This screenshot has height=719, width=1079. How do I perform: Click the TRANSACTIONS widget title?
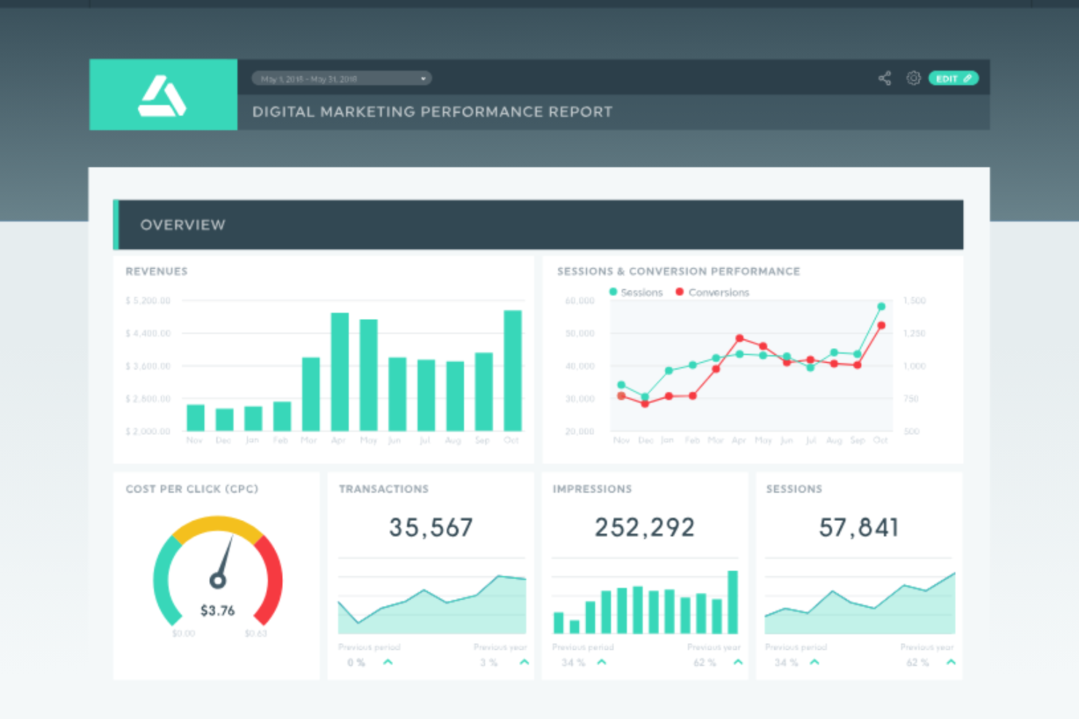[x=383, y=489]
